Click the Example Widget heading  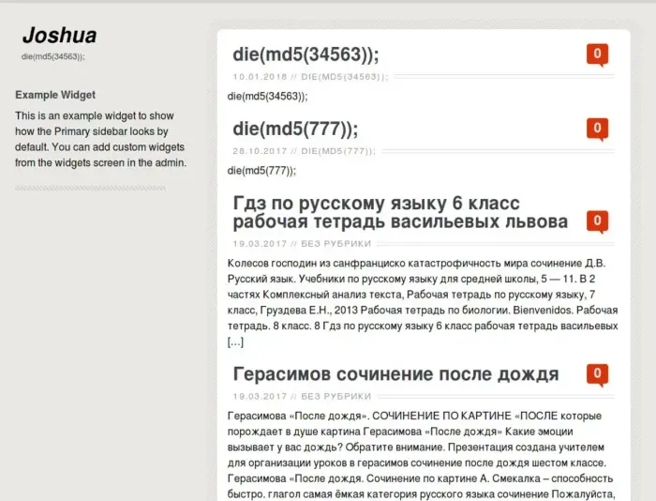click(54, 95)
